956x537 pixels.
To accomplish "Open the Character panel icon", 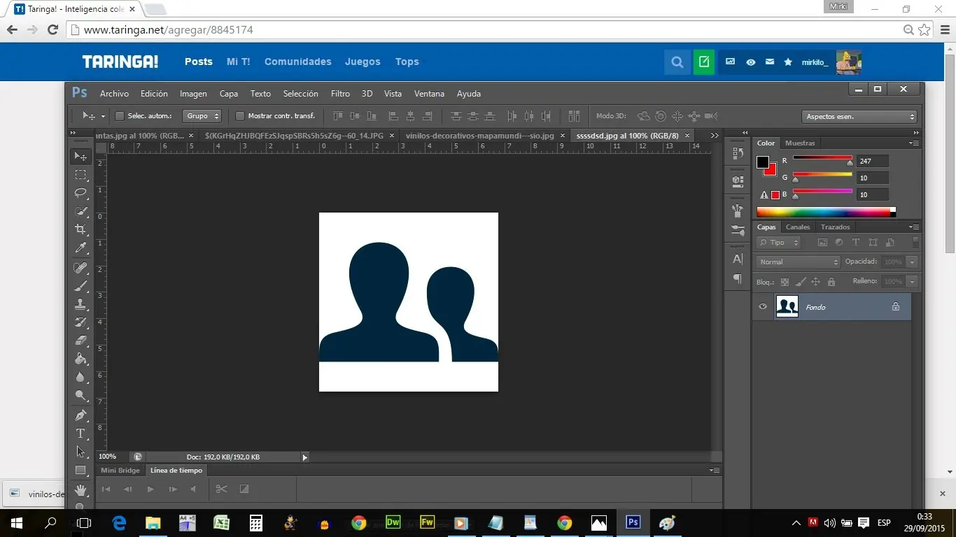I will point(737,259).
